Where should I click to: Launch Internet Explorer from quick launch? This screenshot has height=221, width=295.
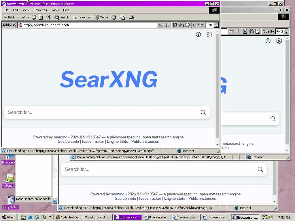pos(30,217)
